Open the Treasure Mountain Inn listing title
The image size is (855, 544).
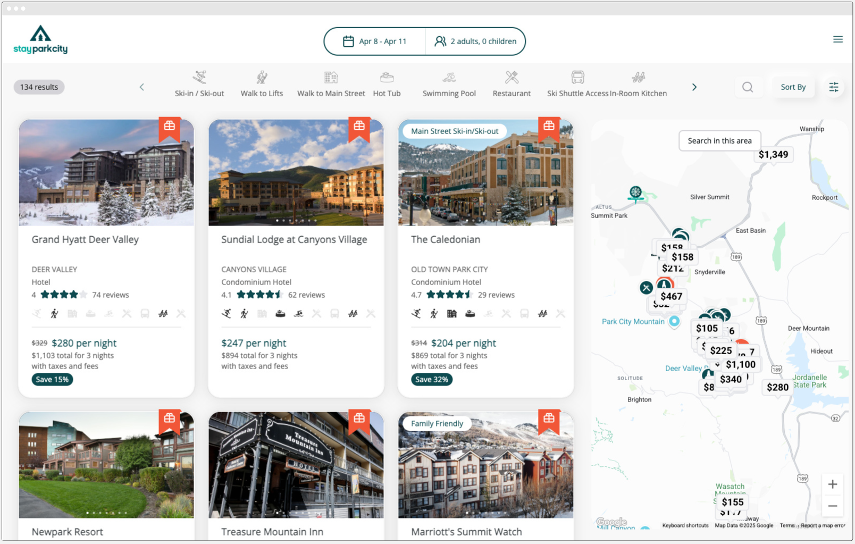[x=272, y=532]
